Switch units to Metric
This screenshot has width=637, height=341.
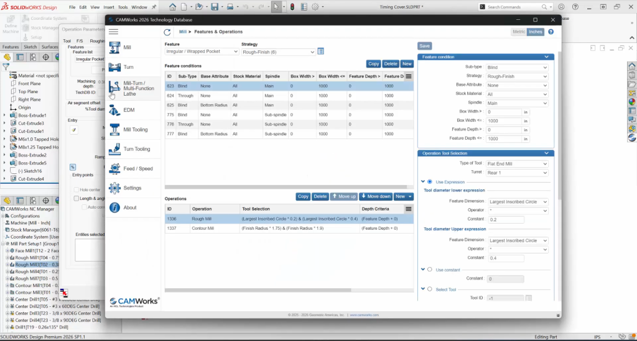coord(519,32)
